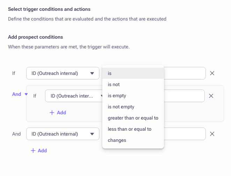Select the "is" operator option

click(x=133, y=73)
